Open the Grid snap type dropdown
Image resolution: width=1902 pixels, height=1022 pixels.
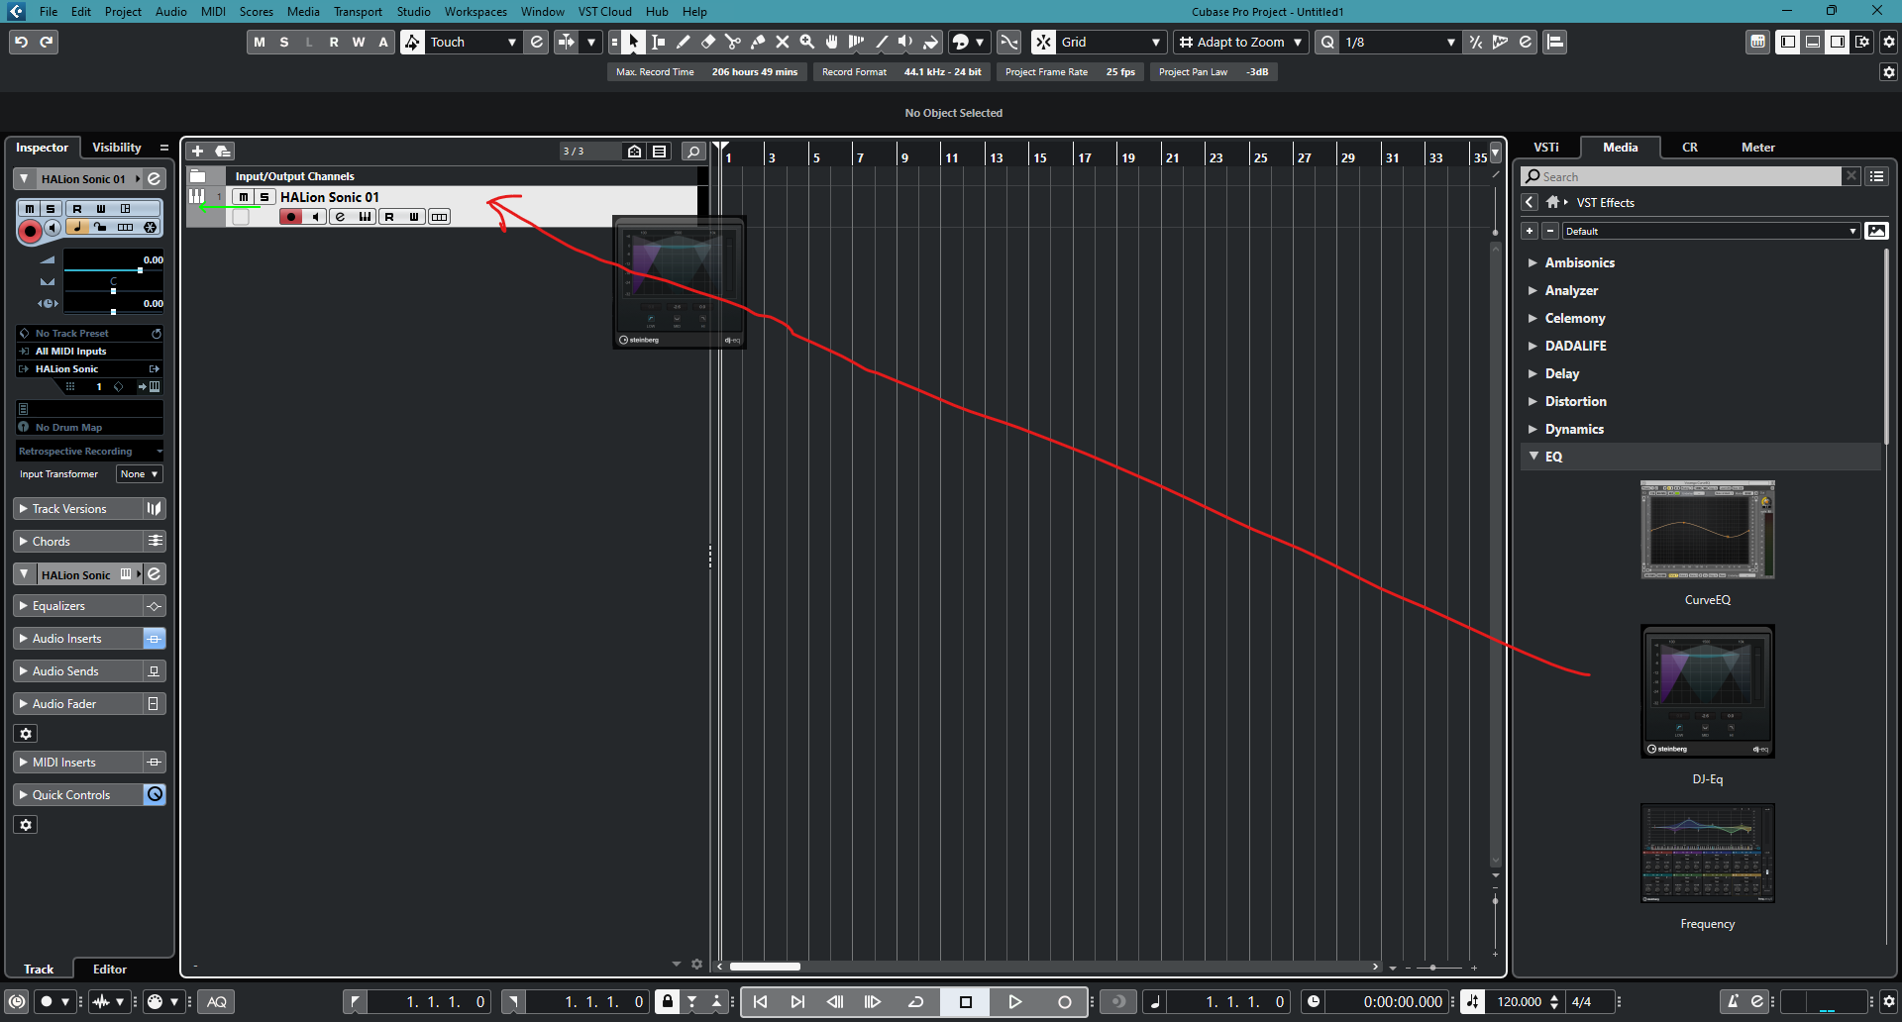1110,42
